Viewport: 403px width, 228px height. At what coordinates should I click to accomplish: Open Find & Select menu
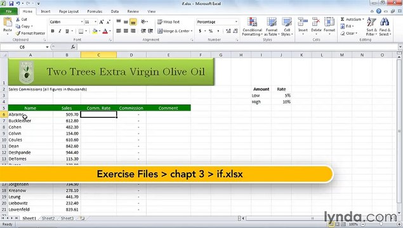[385, 27]
